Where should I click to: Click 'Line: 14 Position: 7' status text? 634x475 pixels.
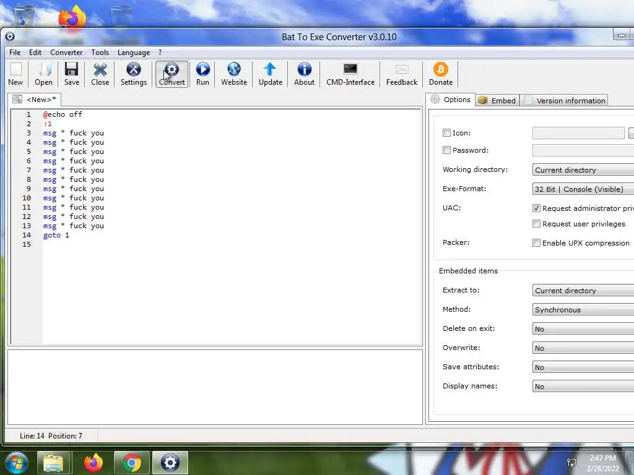pos(51,436)
